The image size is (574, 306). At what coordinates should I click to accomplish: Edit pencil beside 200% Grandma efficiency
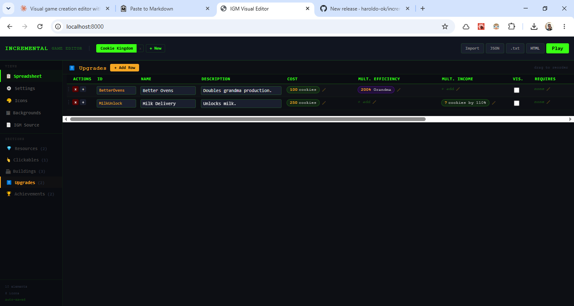[x=399, y=90]
